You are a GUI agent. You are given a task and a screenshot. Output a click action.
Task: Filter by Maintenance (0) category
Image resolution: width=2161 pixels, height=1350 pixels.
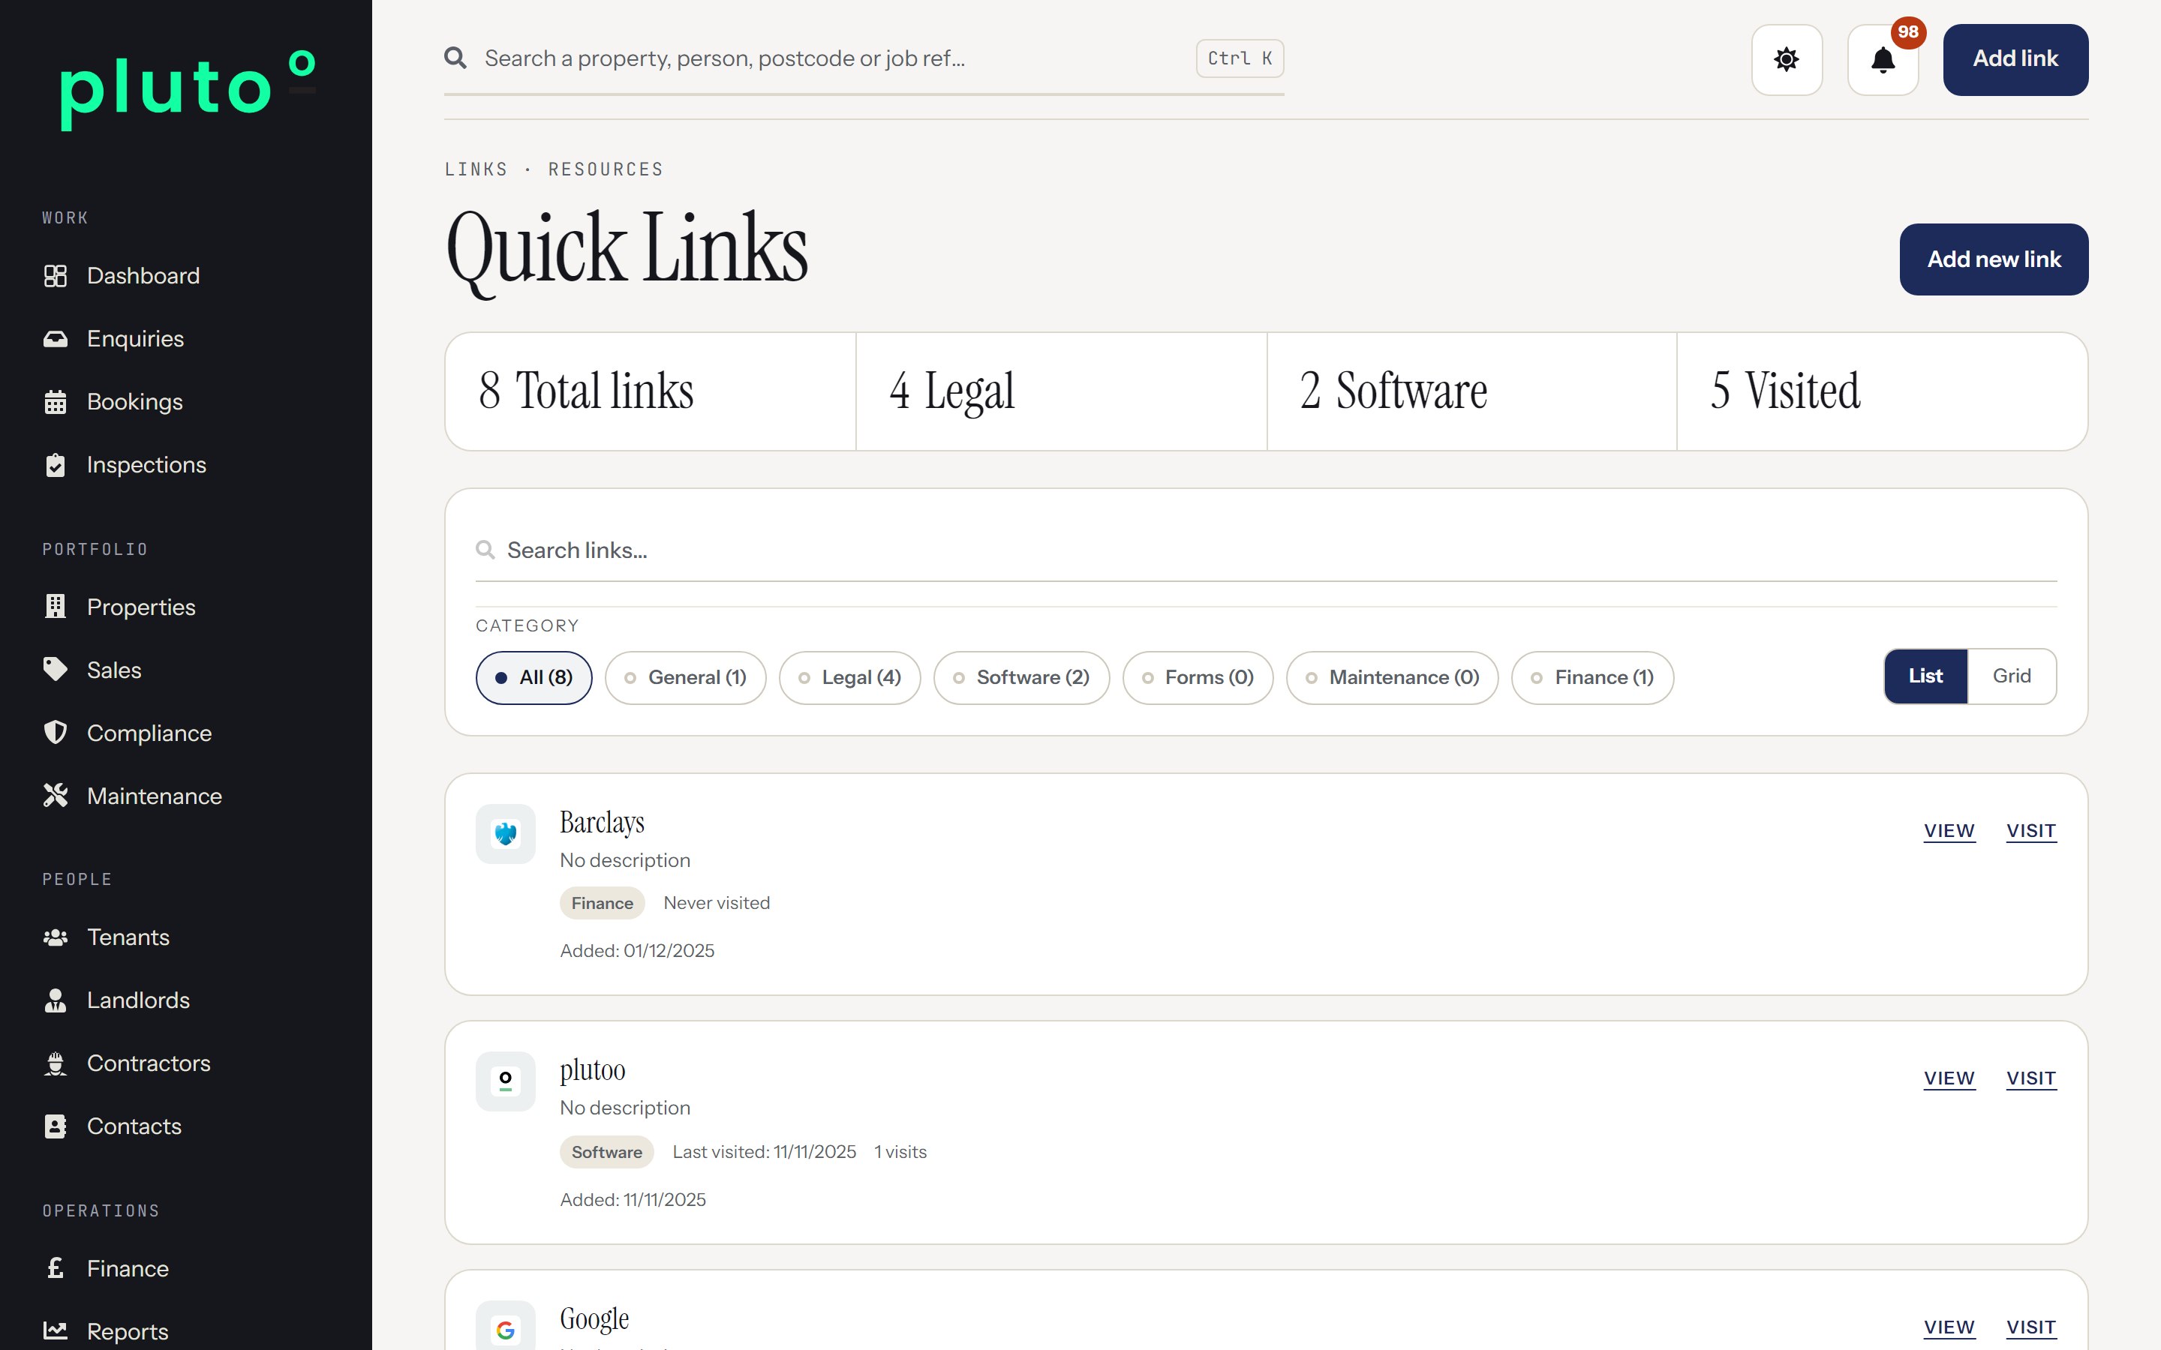click(1392, 678)
